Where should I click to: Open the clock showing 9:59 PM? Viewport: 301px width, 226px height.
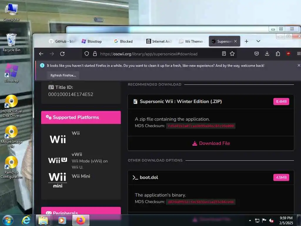(x=286, y=220)
